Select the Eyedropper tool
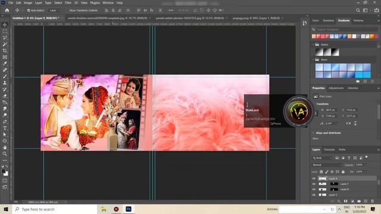The width and height of the screenshot is (381, 214). tap(5, 64)
